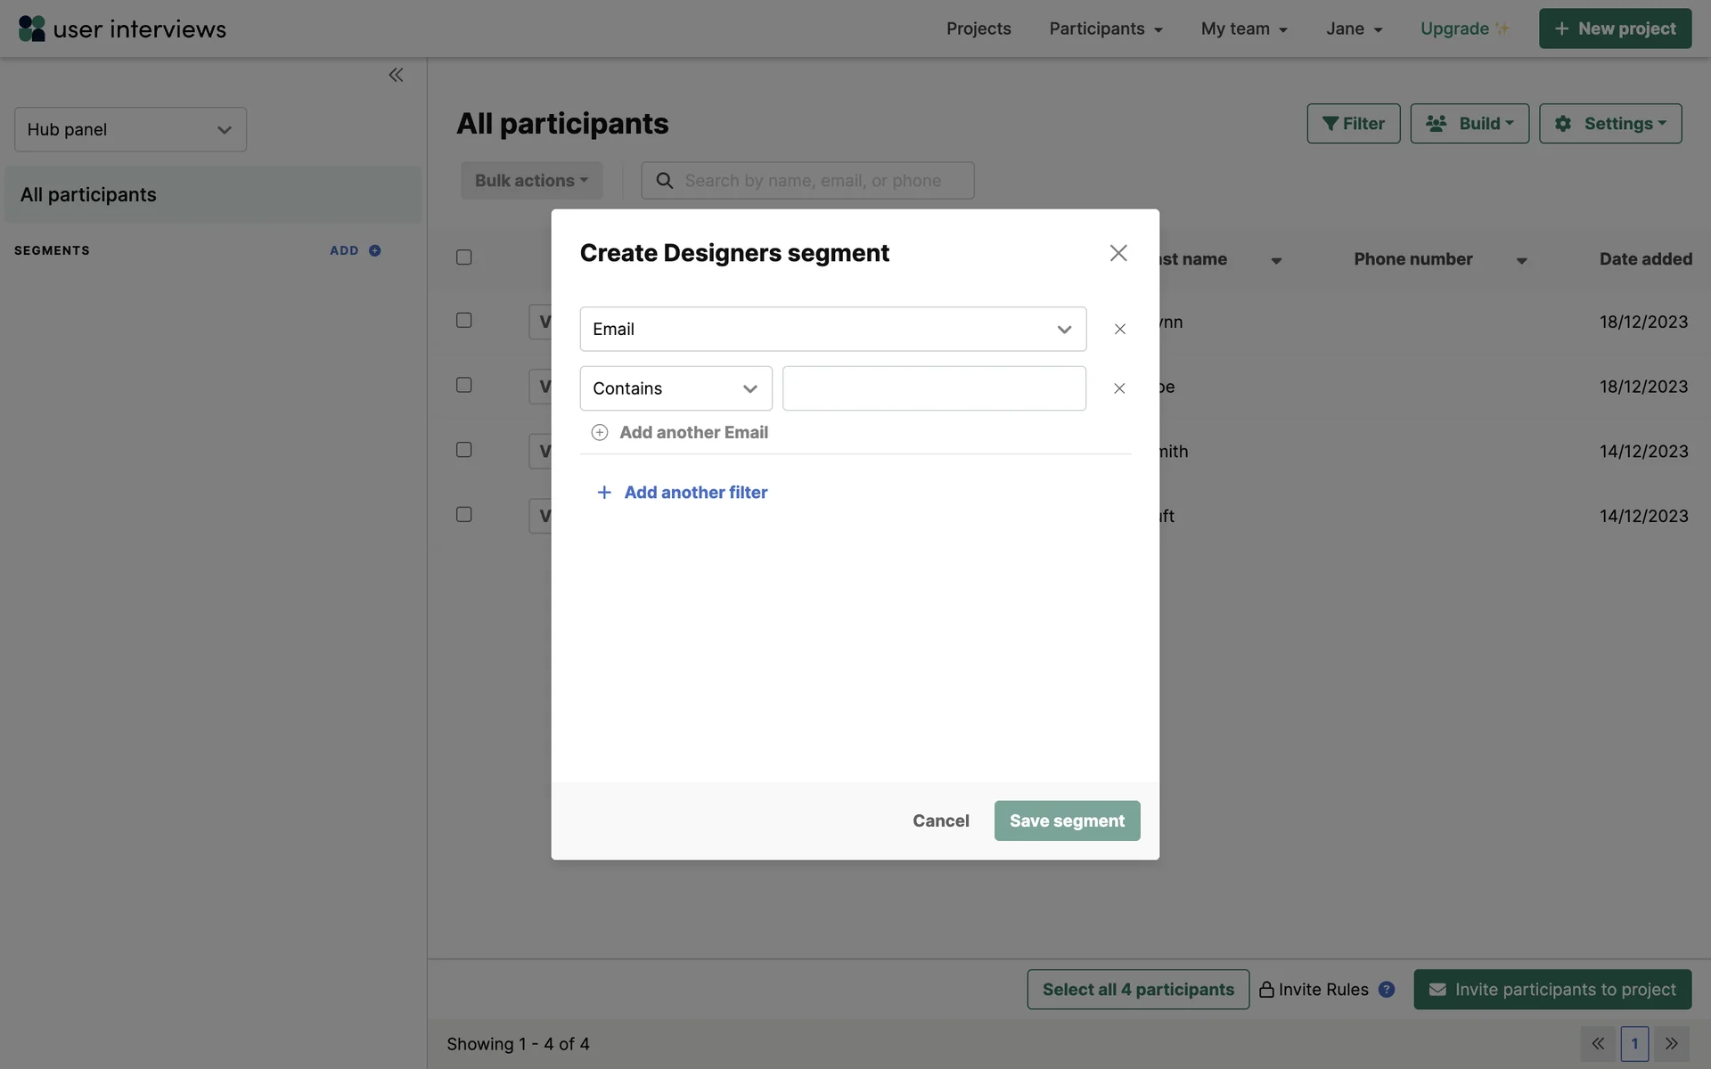1711x1069 pixels.
Task: Close the Create Designers segment dialog
Action: coord(1117,253)
